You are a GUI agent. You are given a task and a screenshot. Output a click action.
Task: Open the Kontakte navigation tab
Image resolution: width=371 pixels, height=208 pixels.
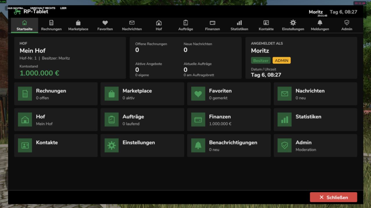coord(266,25)
